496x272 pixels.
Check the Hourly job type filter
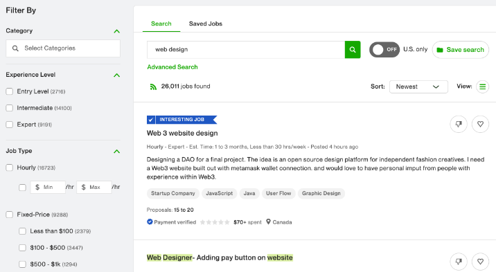(10, 167)
